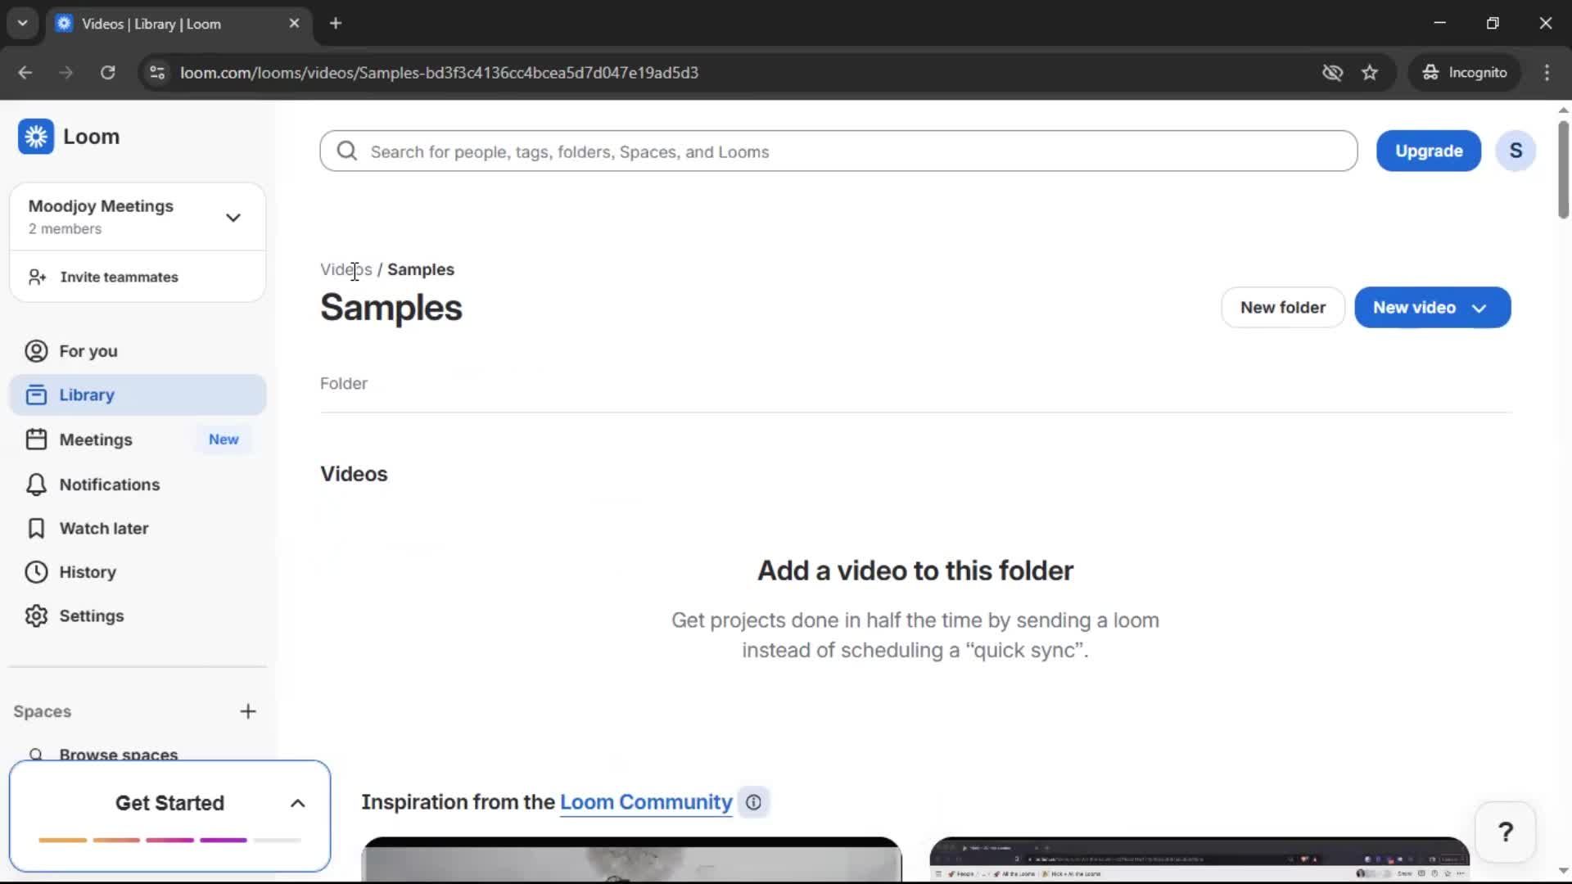Select the Meetings icon in sidebar

[36, 440]
